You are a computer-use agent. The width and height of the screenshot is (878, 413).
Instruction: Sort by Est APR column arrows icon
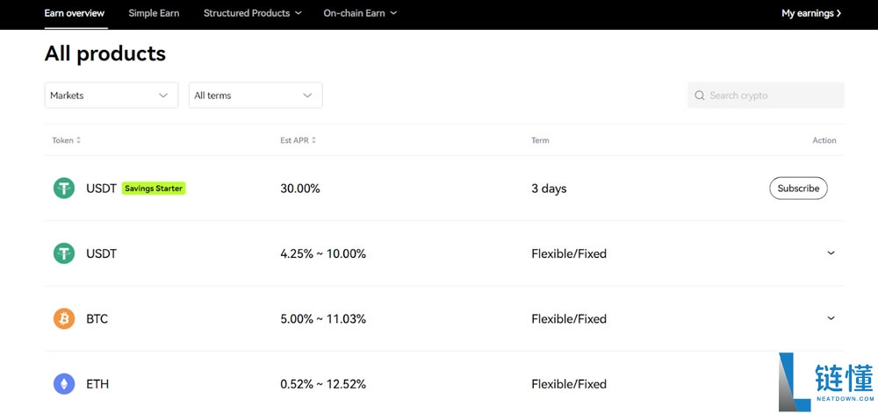313,140
